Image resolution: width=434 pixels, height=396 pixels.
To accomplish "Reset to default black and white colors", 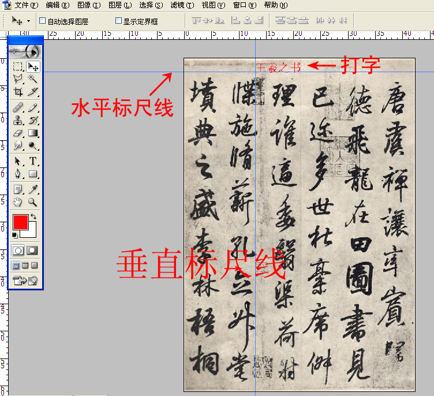I will 15,236.
